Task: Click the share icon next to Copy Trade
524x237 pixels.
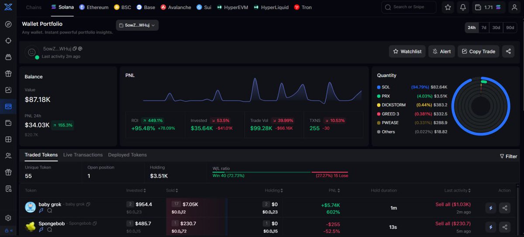Action: 508,52
